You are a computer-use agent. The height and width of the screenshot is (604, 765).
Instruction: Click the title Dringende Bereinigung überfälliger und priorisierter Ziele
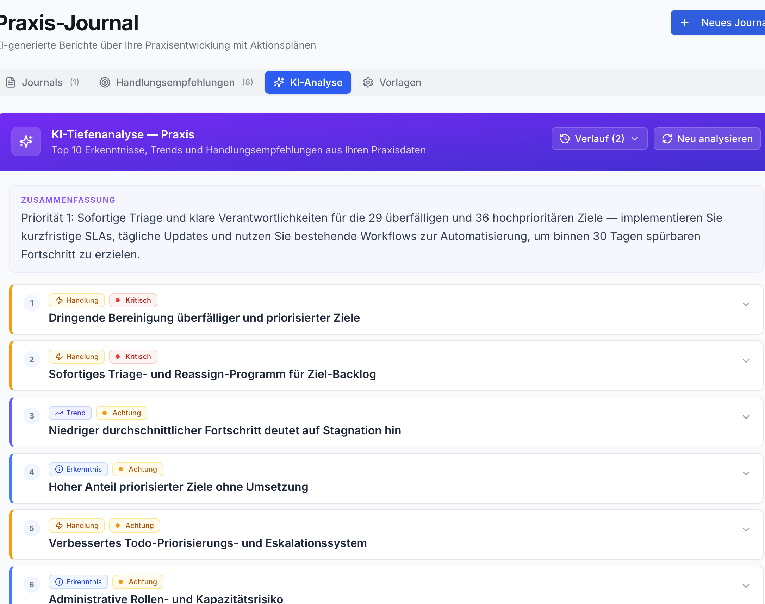tap(204, 317)
